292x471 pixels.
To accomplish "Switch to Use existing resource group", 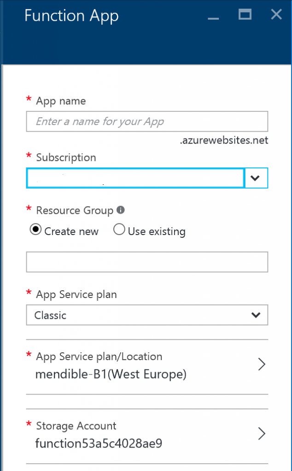I will [119, 229].
